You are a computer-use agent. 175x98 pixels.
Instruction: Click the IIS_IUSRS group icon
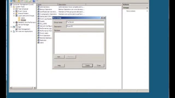[38, 24]
